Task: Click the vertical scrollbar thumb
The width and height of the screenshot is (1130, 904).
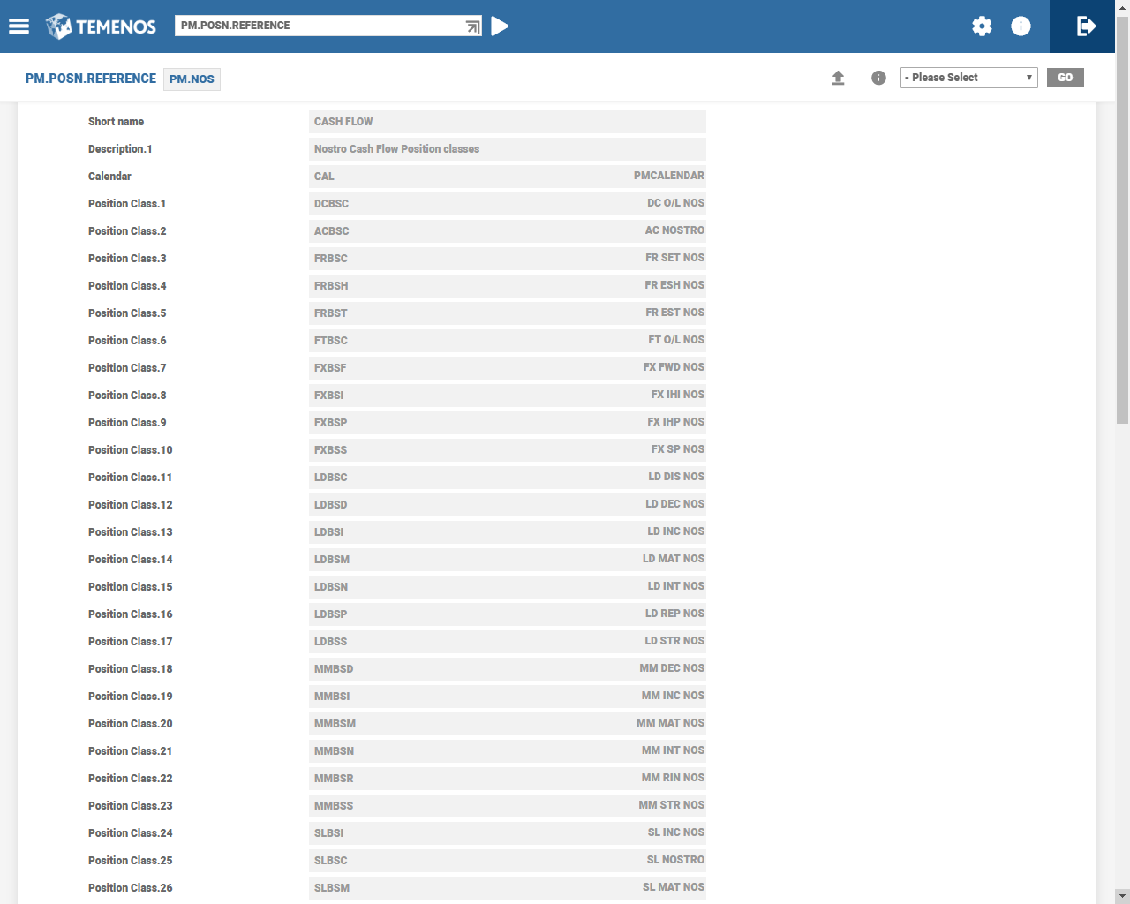Action: pyautogui.click(x=1122, y=221)
